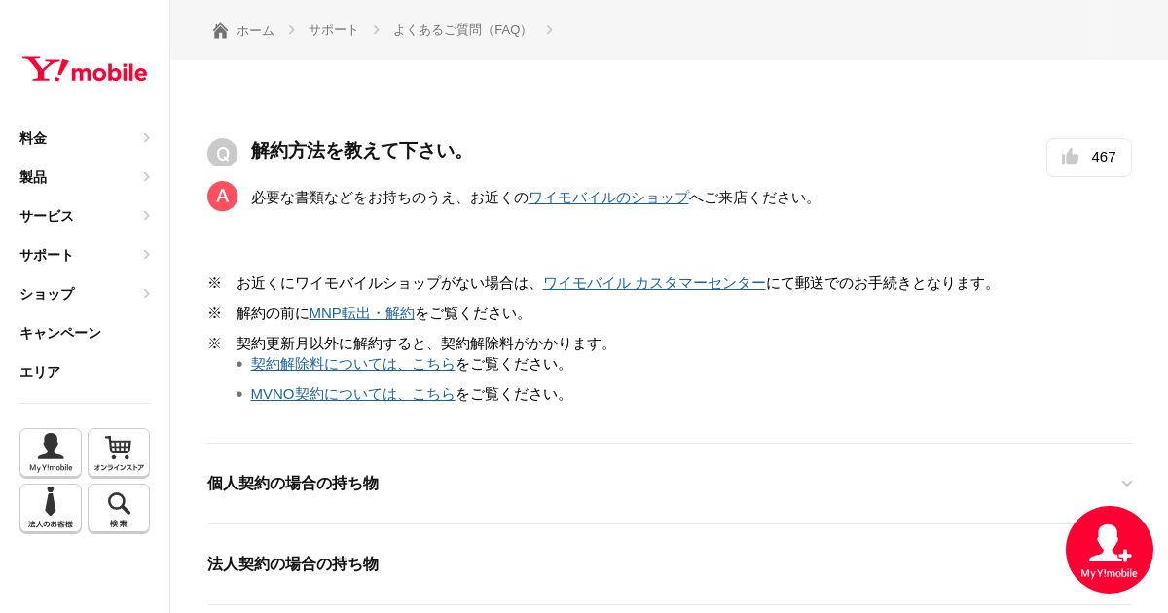Click the 個人契約の場合の持ち物 heading text
1168x613 pixels.
coord(293,484)
